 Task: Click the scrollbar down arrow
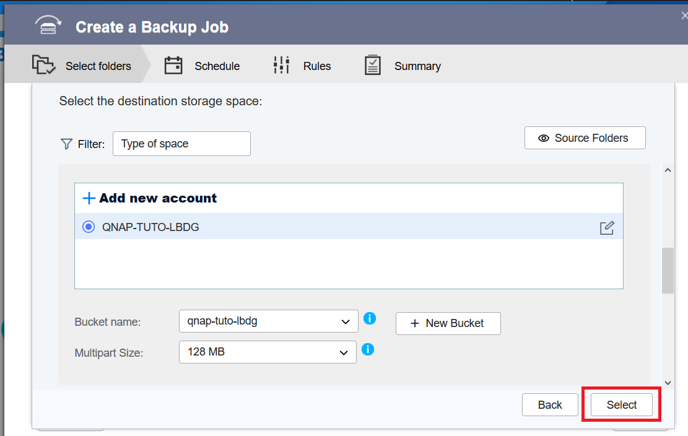tap(668, 383)
